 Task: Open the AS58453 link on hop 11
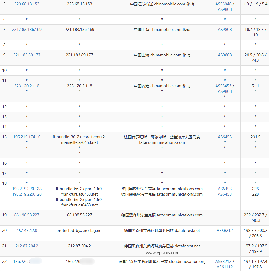(x=223, y=86)
